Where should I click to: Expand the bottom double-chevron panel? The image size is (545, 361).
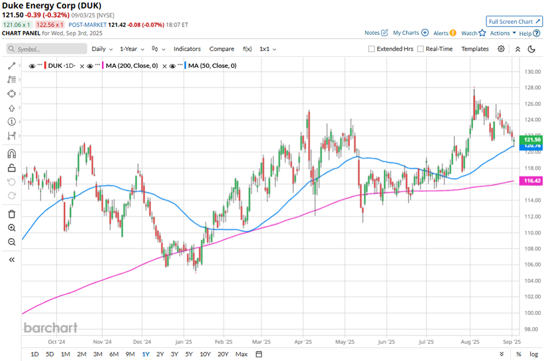tap(502, 354)
